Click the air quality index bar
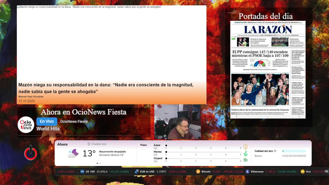The width and height of the screenshot is (329, 185). tap(294, 151)
